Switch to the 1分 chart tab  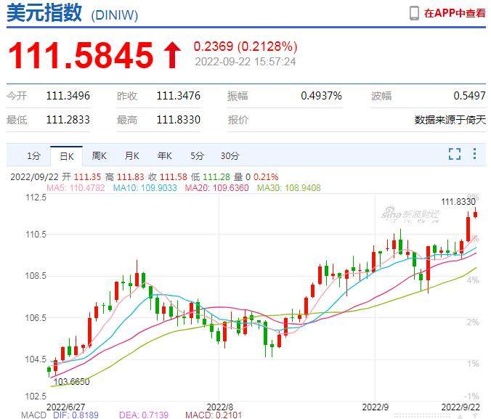tap(33, 155)
